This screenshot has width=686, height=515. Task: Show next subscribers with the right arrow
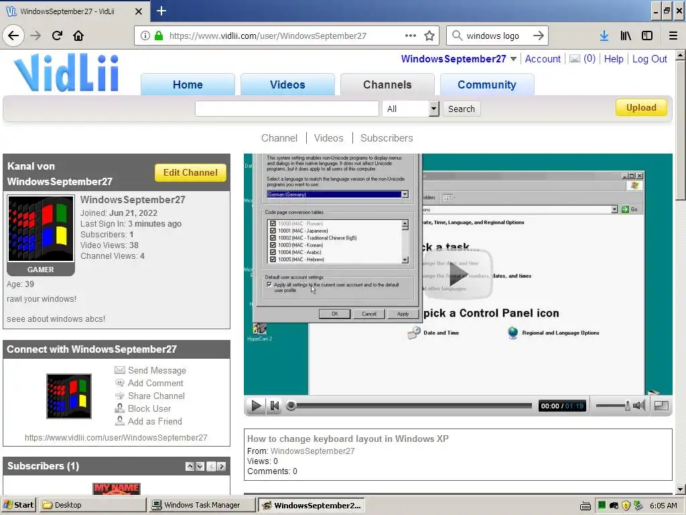click(x=222, y=467)
